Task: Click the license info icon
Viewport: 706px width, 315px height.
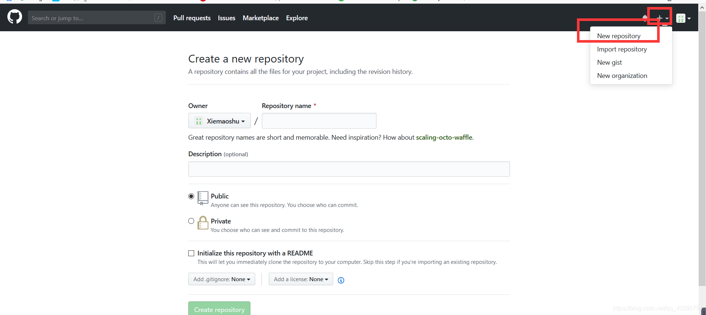Action: click(x=341, y=280)
